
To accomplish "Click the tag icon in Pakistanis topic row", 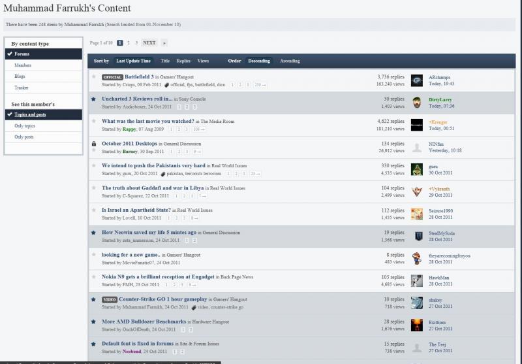I will click(163, 174).
